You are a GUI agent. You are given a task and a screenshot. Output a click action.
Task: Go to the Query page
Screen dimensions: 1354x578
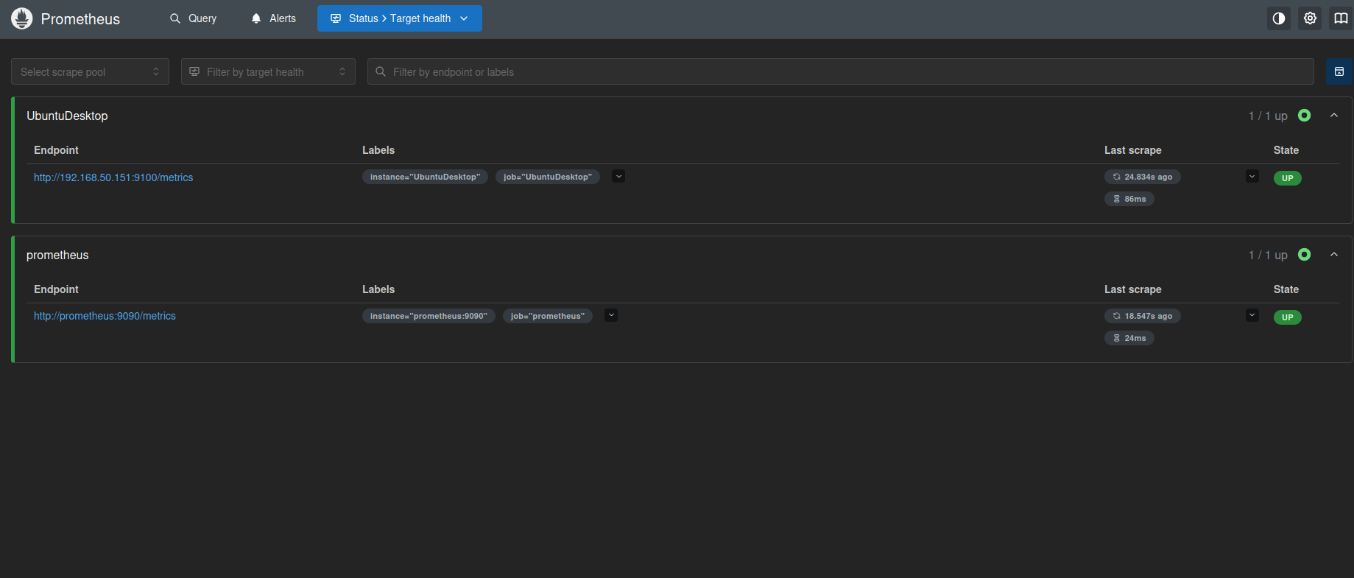[193, 18]
